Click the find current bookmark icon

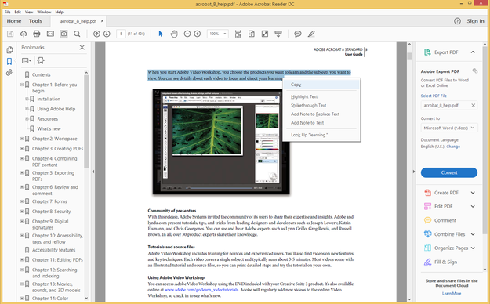[x=41, y=60]
